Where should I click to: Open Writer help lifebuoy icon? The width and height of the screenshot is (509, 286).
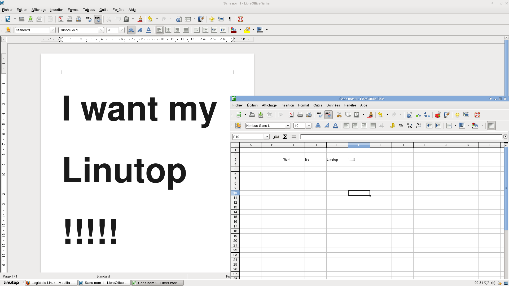[x=240, y=19]
